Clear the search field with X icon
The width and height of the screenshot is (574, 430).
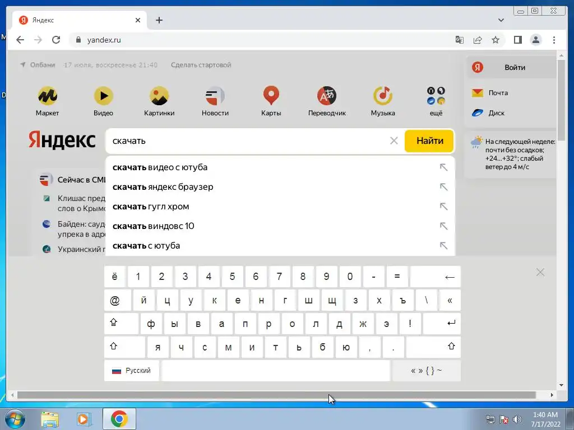(394, 141)
